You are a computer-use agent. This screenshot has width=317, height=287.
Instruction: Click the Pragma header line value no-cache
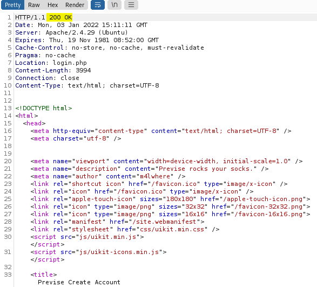(60, 55)
